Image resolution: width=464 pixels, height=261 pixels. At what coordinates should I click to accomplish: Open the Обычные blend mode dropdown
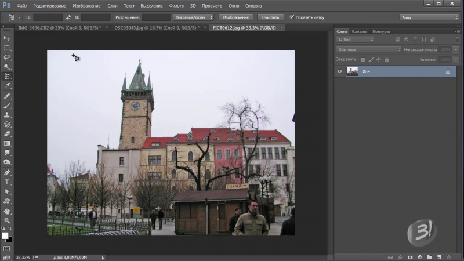pyautogui.click(x=368, y=49)
